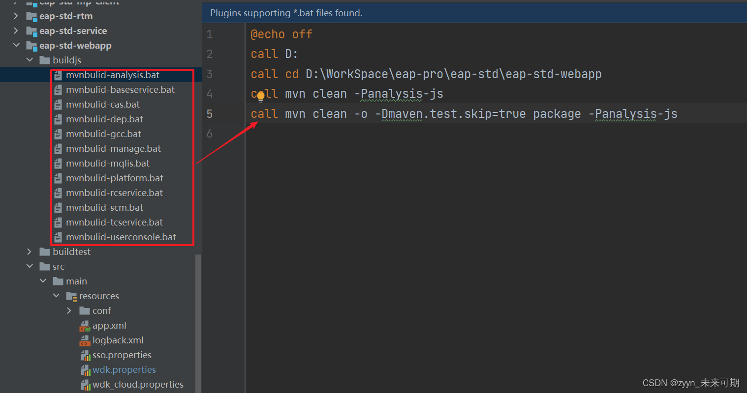Open mvnbulid-userconsole.bat file
The height and width of the screenshot is (393, 747).
(121, 237)
